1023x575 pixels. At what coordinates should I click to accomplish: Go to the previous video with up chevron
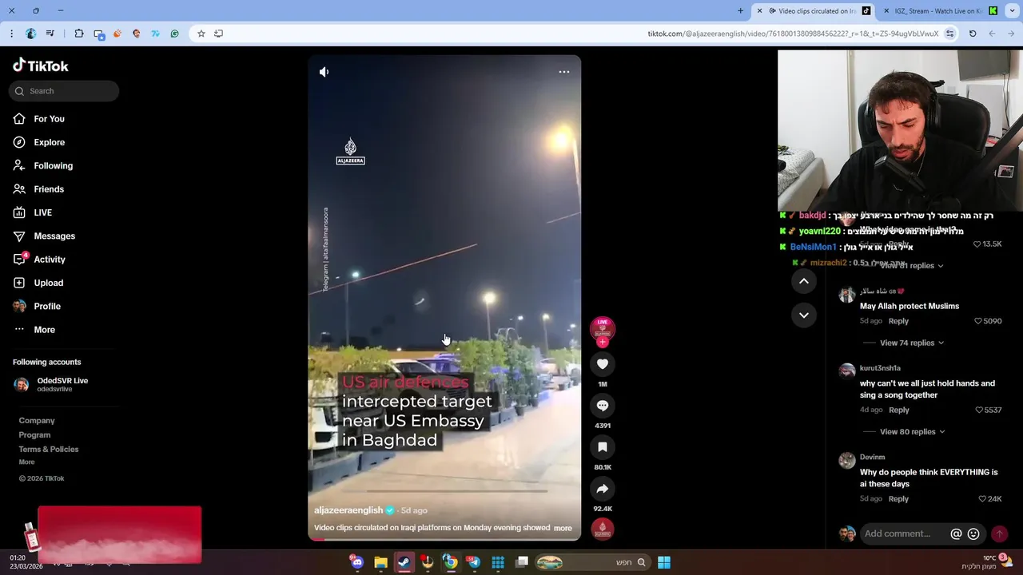(x=804, y=281)
